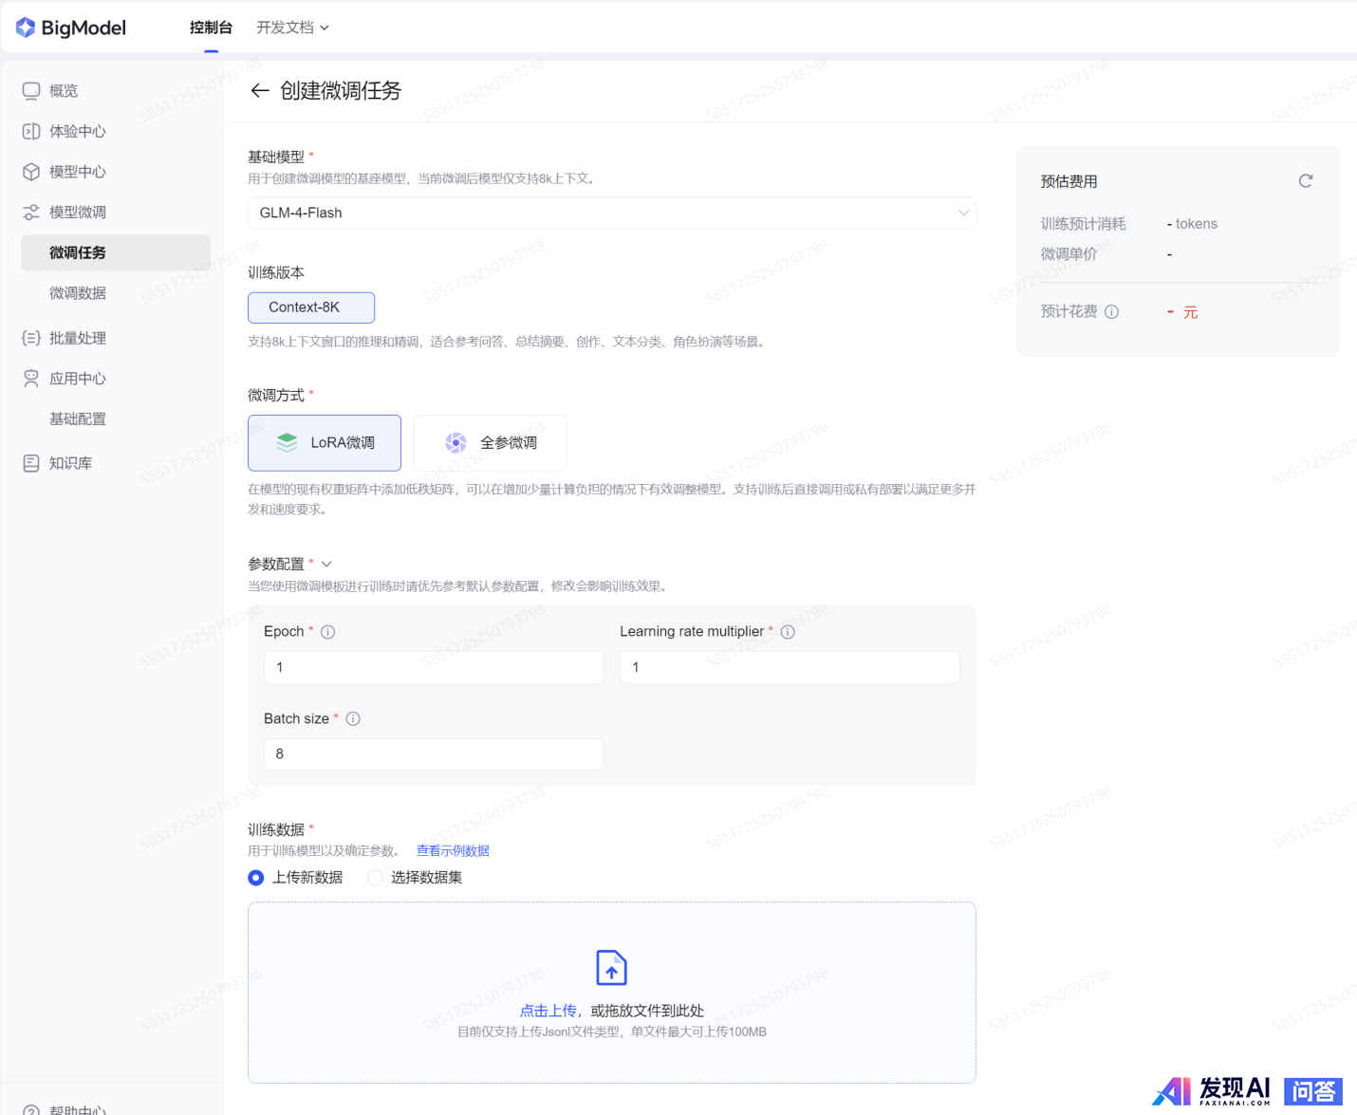Expand the 开发文档 menu
This screenshot has width=1357, height=1115.
pos(292,28)
